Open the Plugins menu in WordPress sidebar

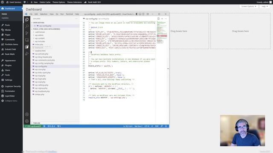(8, 65)
